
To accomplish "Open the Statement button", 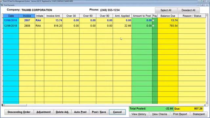I will 199,114.
